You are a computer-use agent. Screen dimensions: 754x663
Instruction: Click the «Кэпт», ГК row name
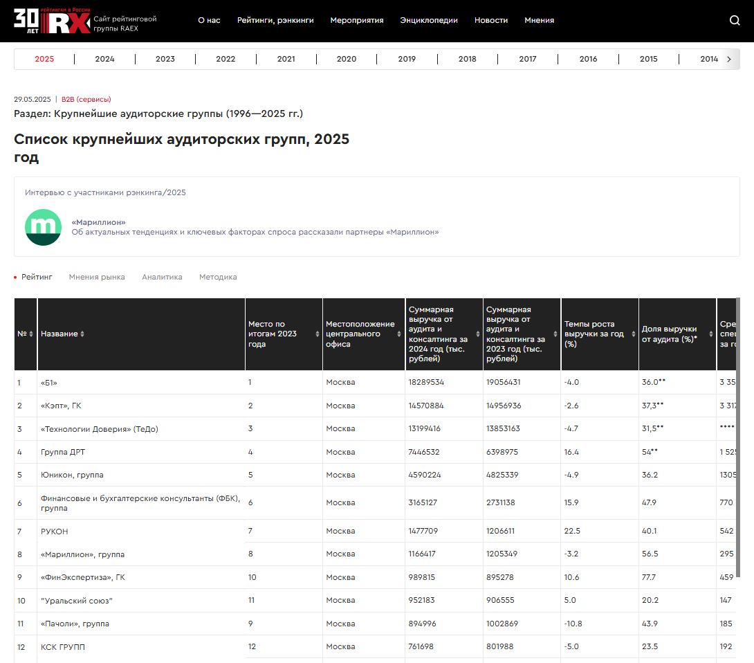[61, 406]
